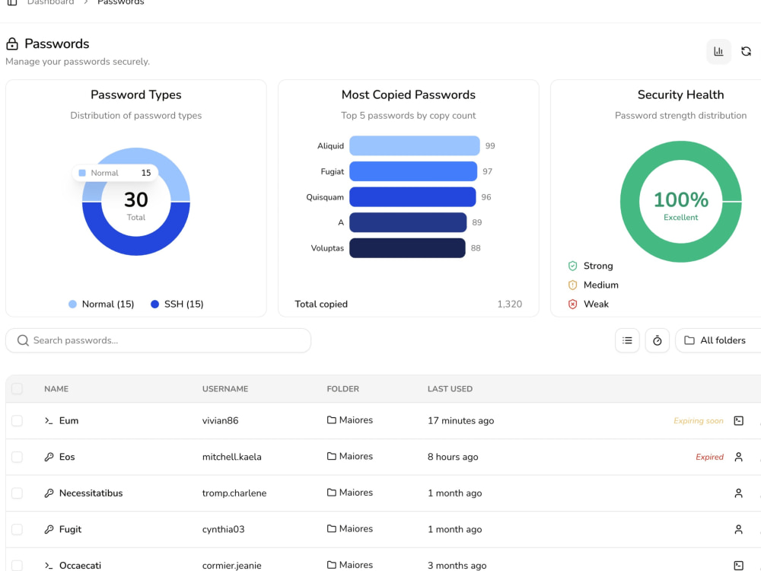Click the refresh passwords icon
Screen dimensions: 761x571
click(746, 51)
